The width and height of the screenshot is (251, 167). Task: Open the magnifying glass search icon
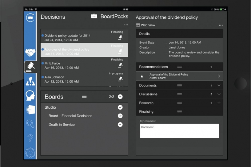(x=30, y=124)
